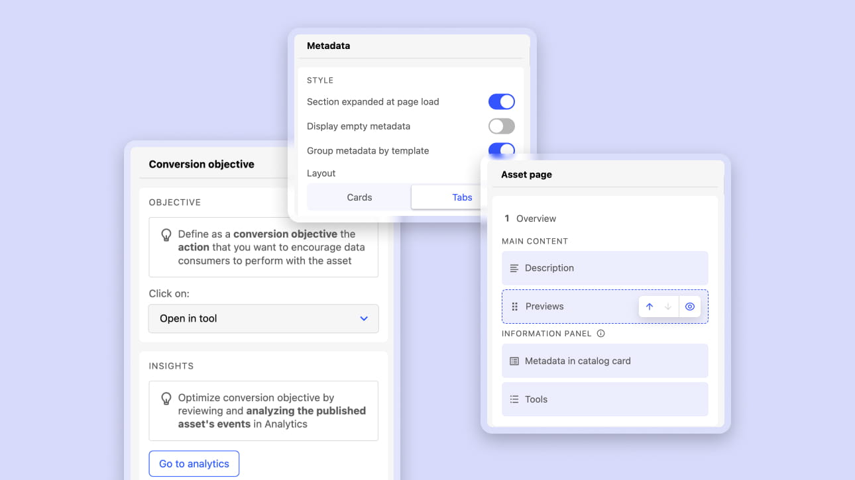The image size is (855, 480).
Task: Enable Display empty metadata switch
Action: (501, 126)
